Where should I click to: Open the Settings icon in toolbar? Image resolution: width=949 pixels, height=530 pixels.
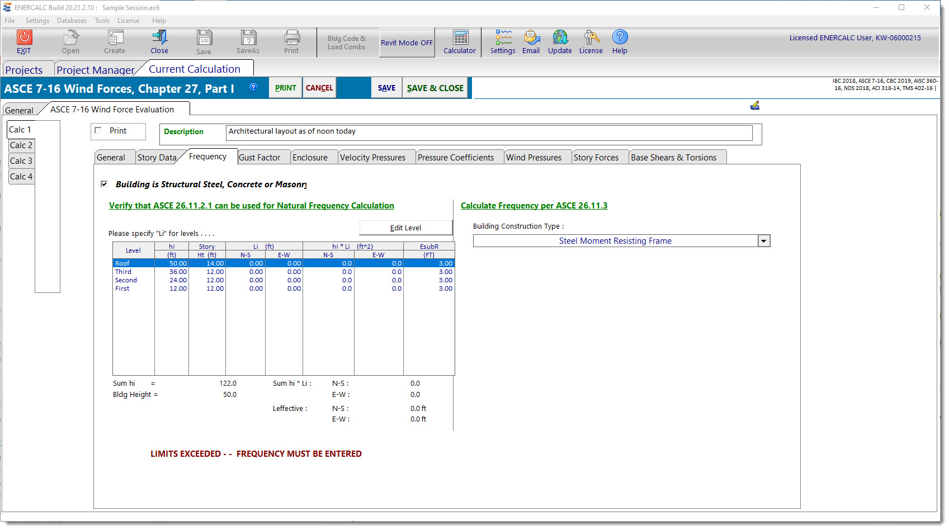click(x=503, y=38)
